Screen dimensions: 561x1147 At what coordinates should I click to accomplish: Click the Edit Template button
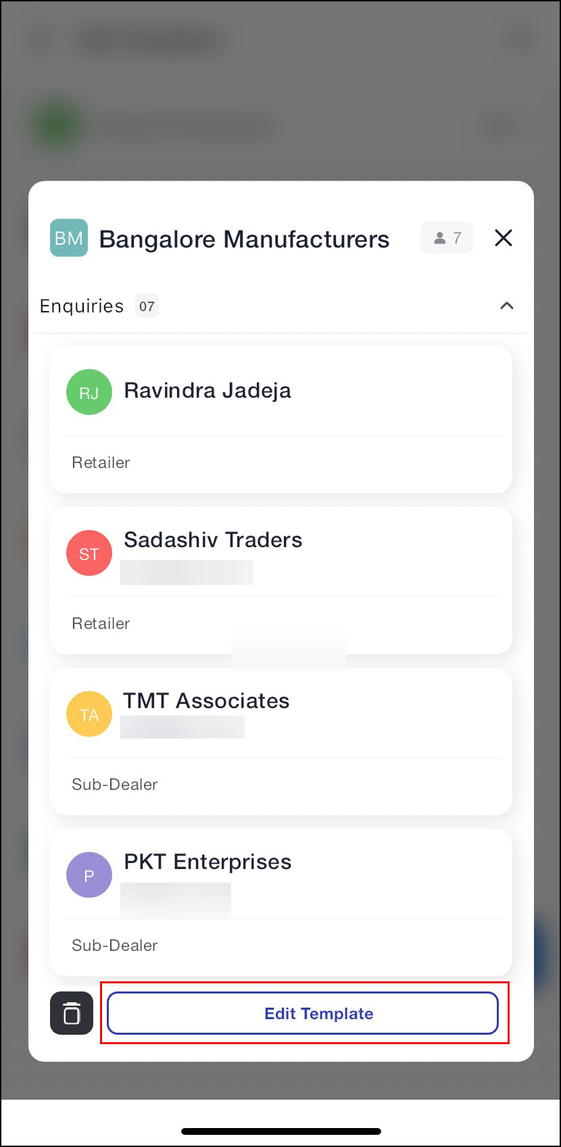pyautogui.click(x=303, y=1013)
